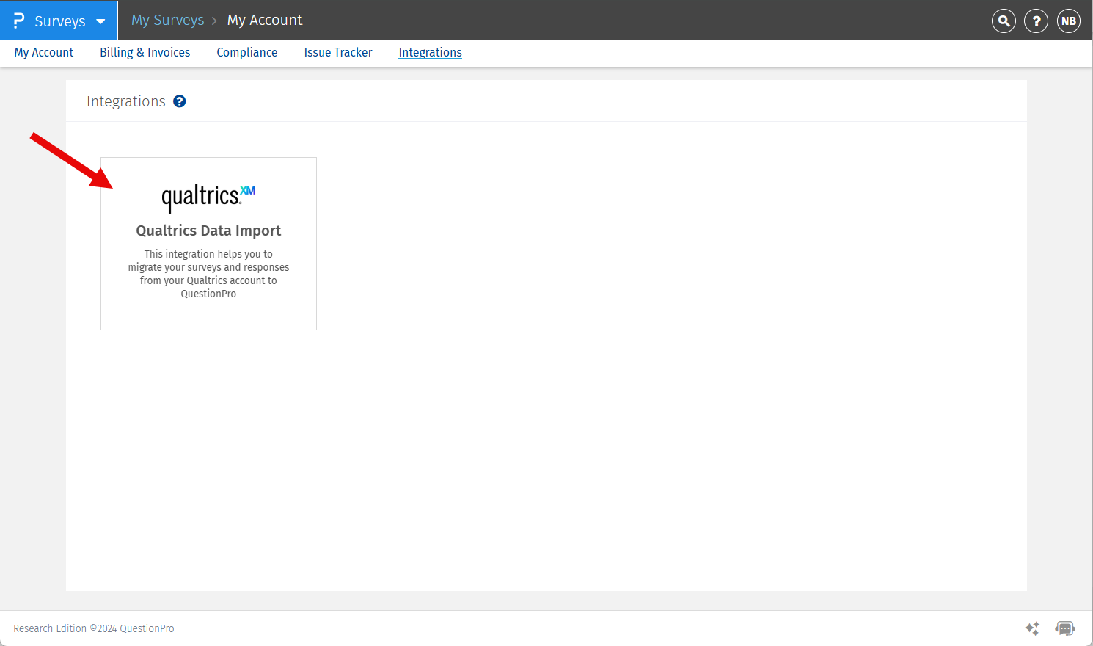1093x646 pixels.
Task: Click the sparkle AI assistant icon
Action: 1032,628
